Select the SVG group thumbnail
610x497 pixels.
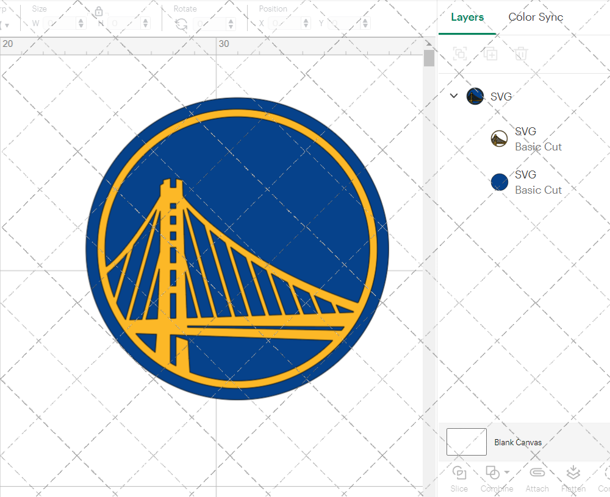click(475, 96)
